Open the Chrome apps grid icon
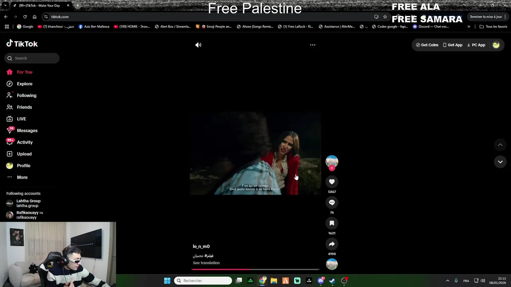This screenshot has width=511, height=287. (7, 27)
